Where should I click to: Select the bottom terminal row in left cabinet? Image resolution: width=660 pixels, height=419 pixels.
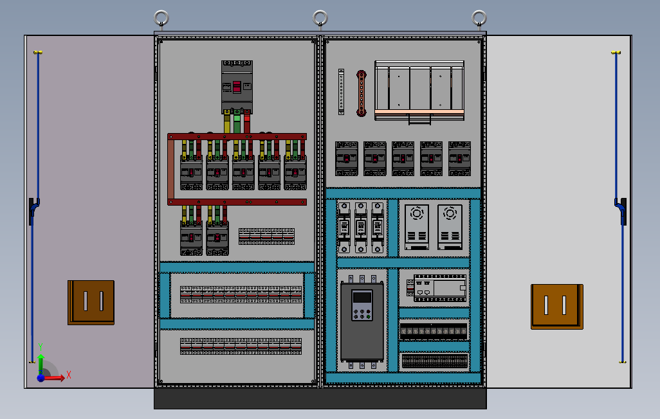click(241, 346)
